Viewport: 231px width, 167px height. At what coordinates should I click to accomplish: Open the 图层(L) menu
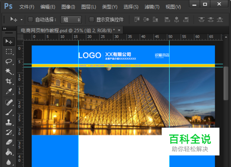pyautogui.click(x=89, y=7)
